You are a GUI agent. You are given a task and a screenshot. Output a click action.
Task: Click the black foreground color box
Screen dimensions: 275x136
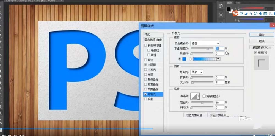[x=229, y=9]
